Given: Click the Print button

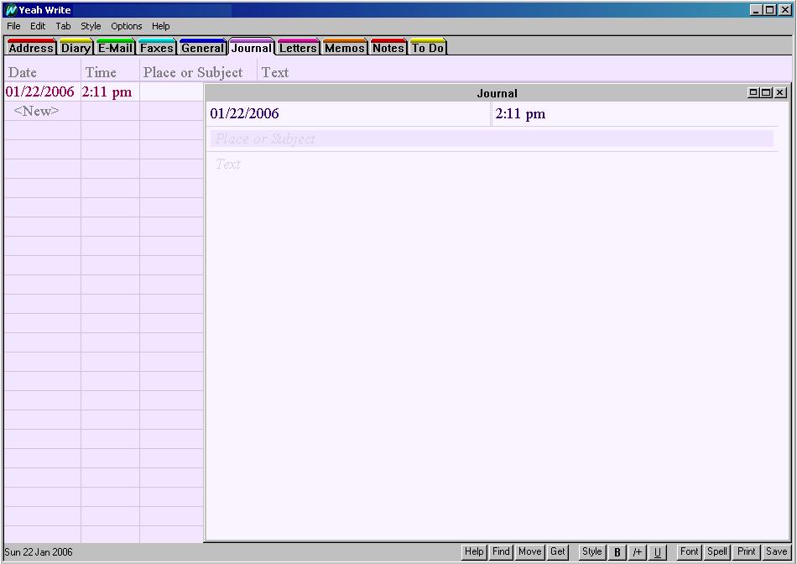Looking at the screenshot, I should 746,551.
